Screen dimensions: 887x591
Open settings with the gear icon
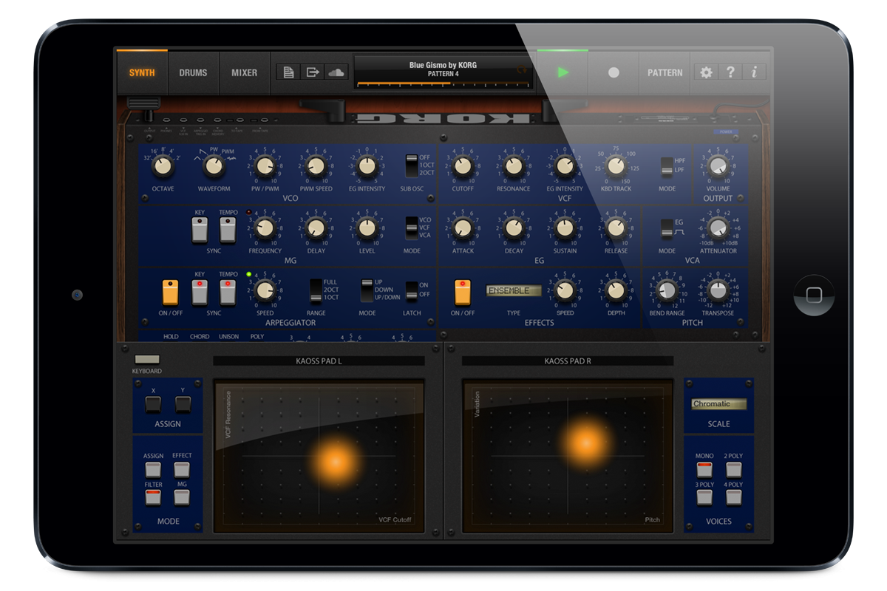click(706, 72)
